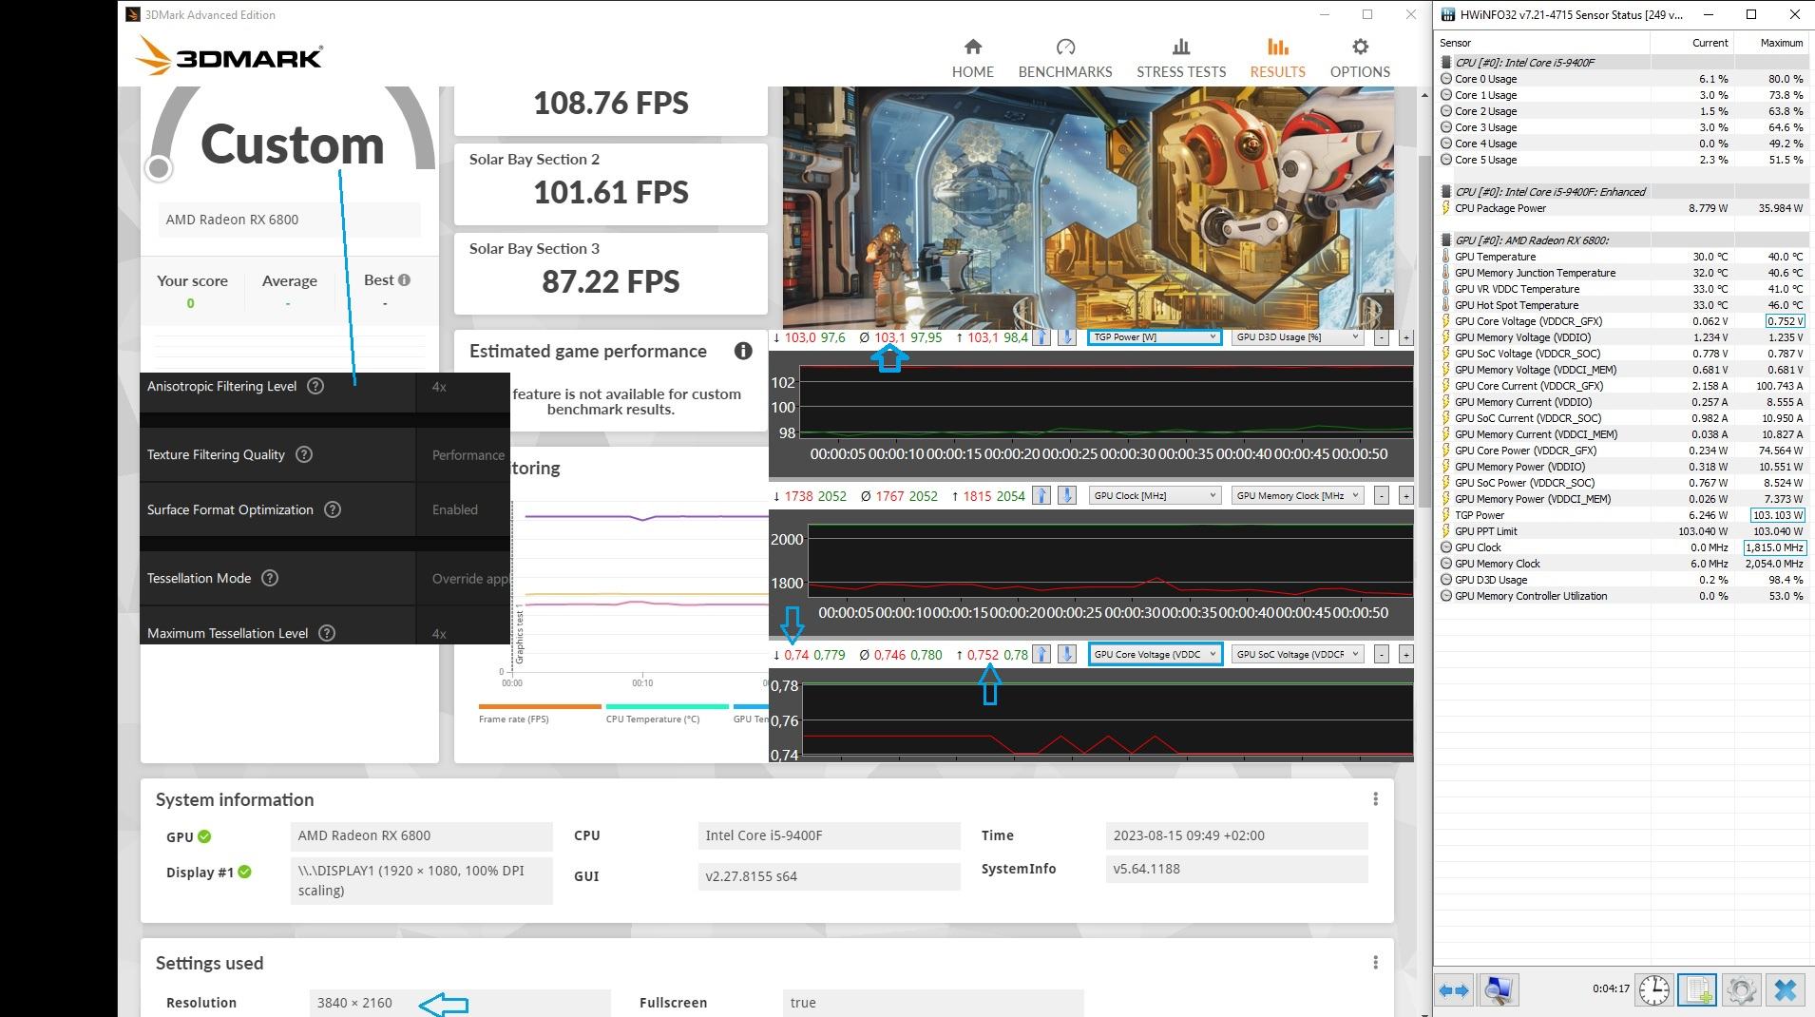Open Tessellation Mode value set to Override
Viewport: 1815px width, 1017px height.
(463, 578)
